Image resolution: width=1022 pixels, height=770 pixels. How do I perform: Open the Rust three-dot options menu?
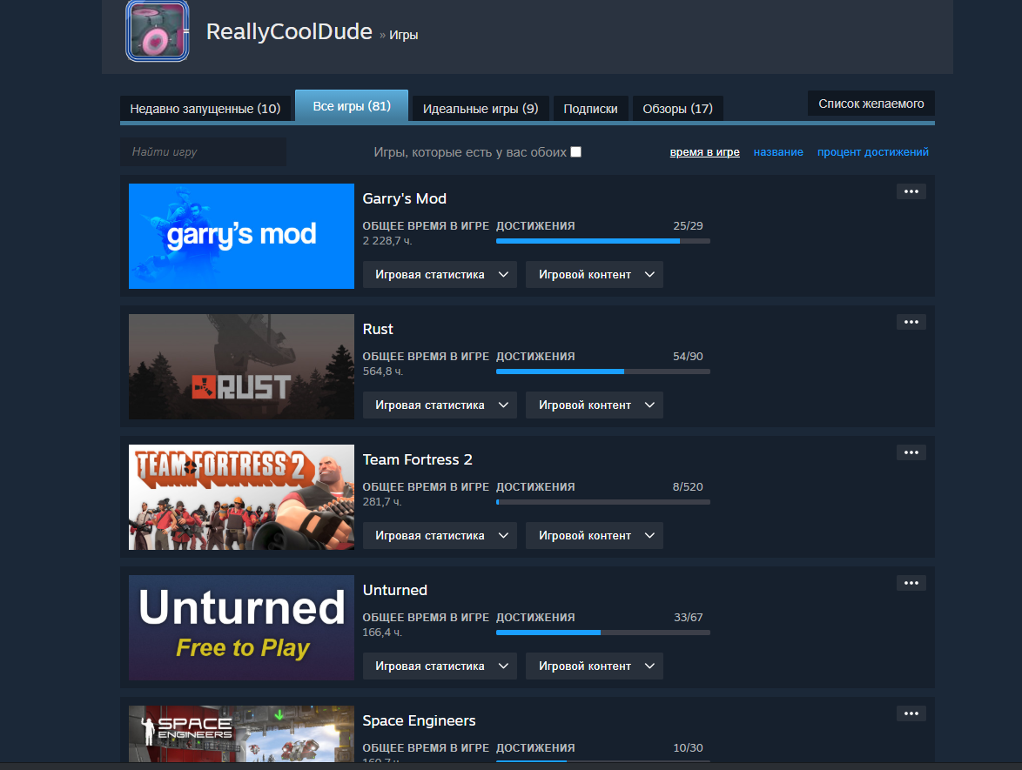[911, 322]
